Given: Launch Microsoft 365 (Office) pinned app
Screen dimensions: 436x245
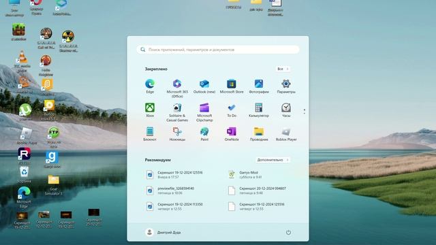Looking at the screenshot, I should [x=177, y=88].
